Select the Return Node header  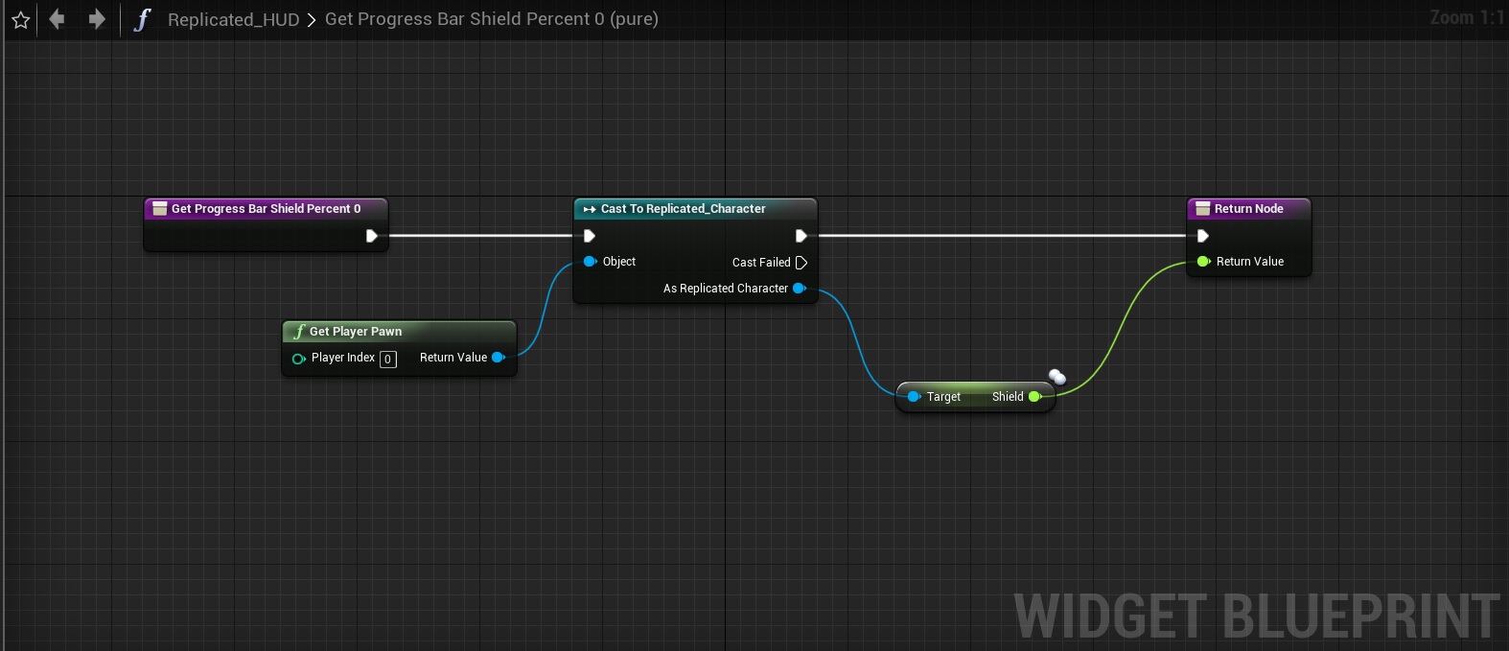[x=1248, y=209]
